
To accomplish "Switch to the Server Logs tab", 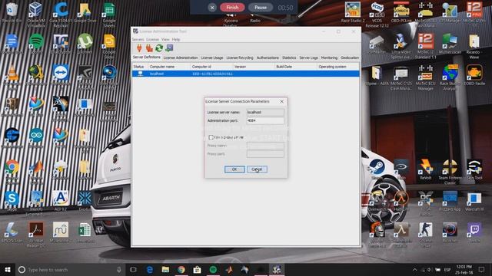I will coord(308,58).
